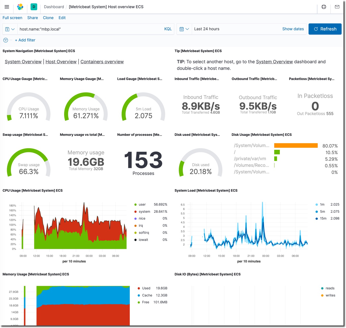Click the Elastic logo icon
This screenshot has width=346, height=328.
(x=20, y=7)
